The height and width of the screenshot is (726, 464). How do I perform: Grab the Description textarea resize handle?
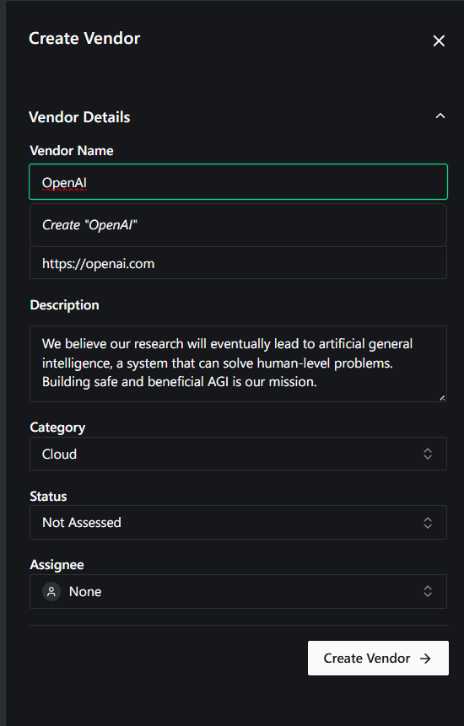442,397
